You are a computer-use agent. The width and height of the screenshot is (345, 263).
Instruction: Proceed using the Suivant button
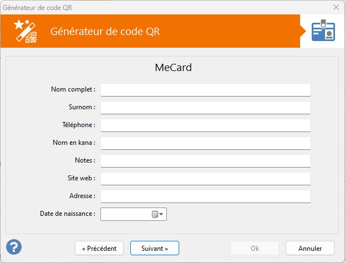155,248
